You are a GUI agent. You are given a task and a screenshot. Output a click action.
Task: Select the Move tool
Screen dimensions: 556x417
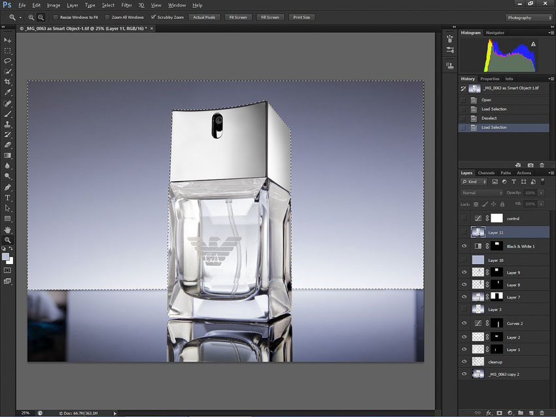click(x=7, y=41)
